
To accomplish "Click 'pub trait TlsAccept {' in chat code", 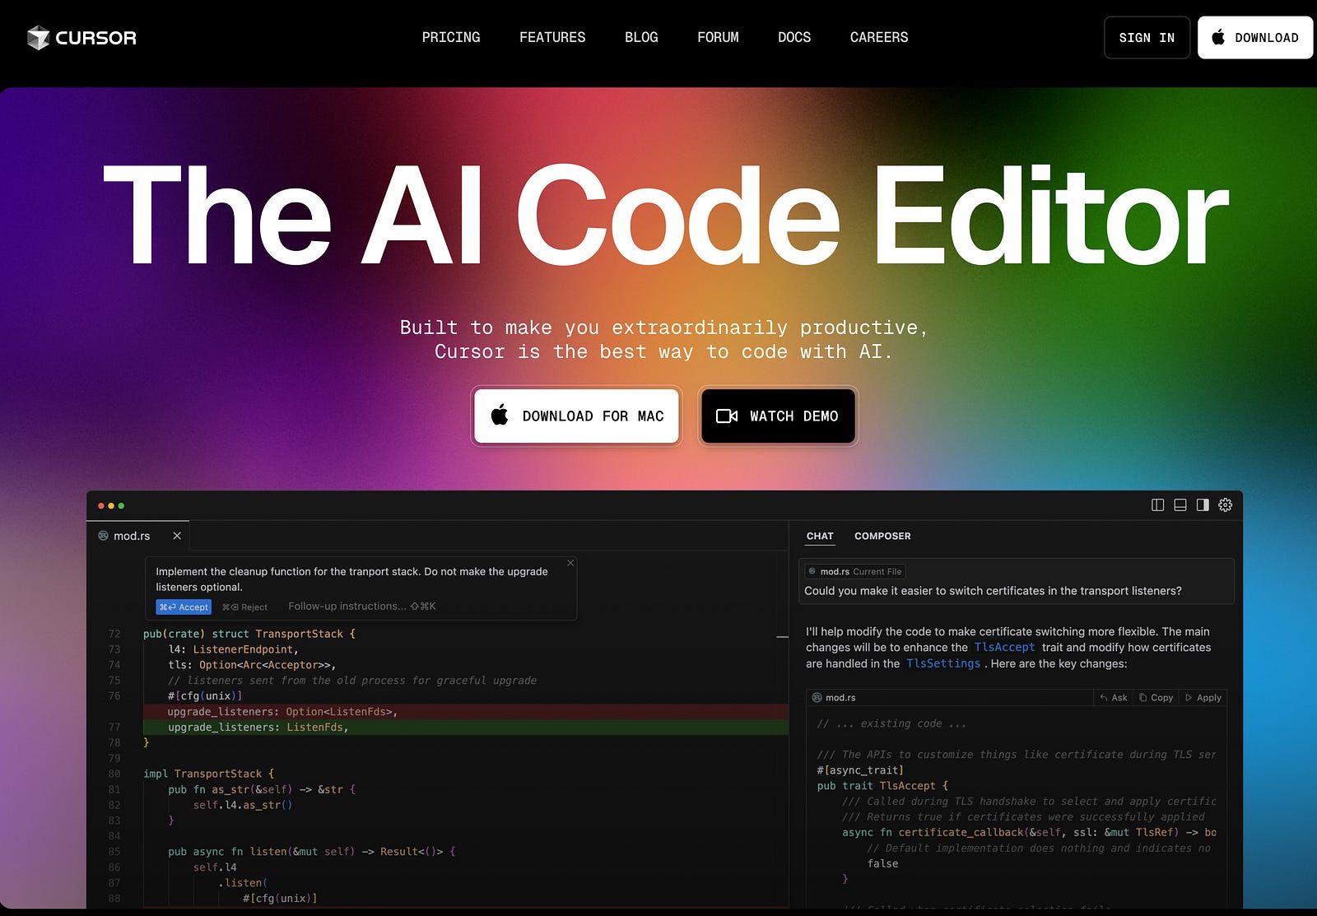I will coord(882,786).
